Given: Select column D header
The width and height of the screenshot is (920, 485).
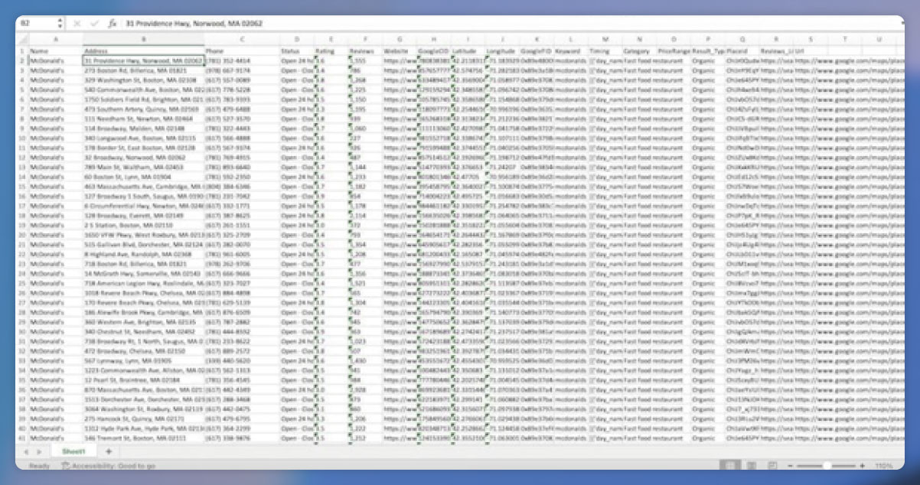Looking at the screenshot, I should pos(296,39).
